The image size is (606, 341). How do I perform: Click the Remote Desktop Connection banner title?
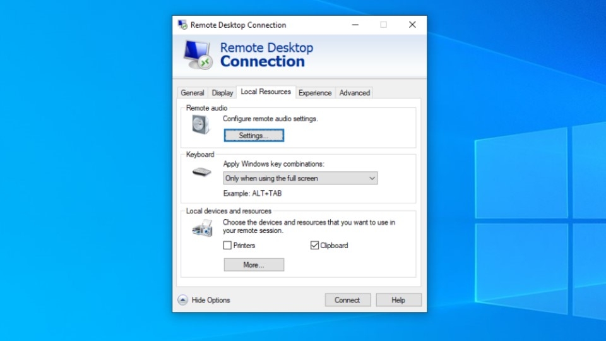pyautogui.click(x=266, y=54)
